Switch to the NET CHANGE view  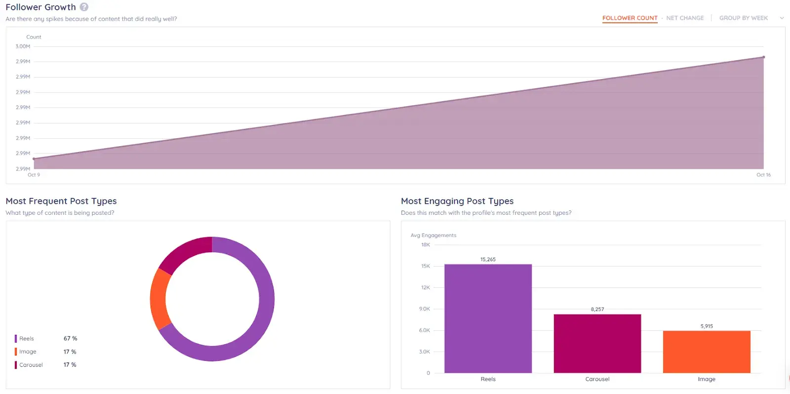(x=685, y=18)
